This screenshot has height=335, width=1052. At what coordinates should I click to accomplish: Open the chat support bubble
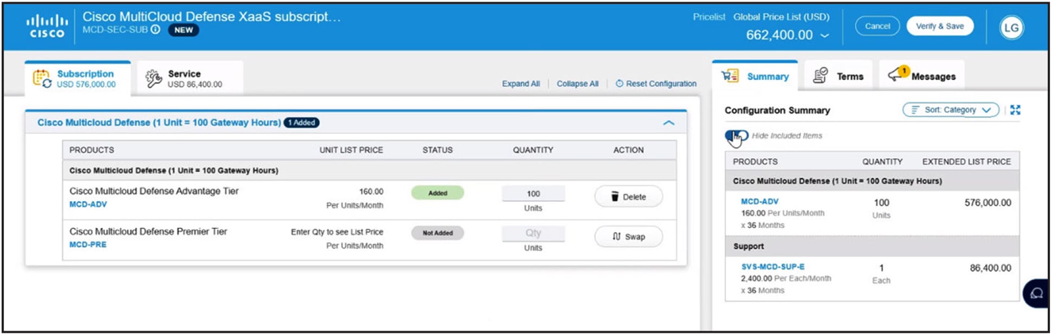click(x=1036, y=293)
